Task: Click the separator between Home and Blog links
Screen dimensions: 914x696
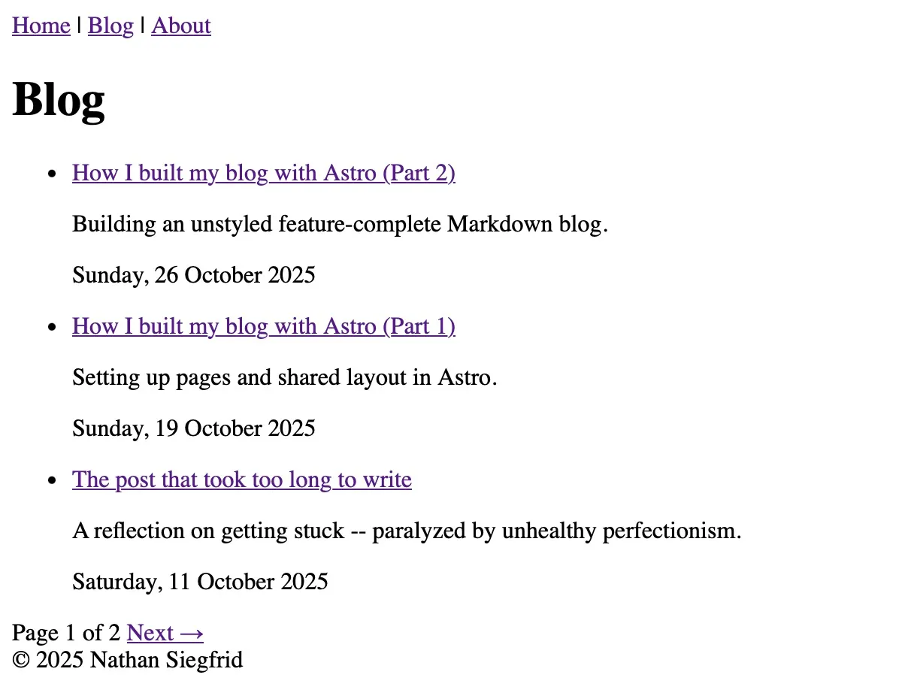Action: tap(78, 26)
